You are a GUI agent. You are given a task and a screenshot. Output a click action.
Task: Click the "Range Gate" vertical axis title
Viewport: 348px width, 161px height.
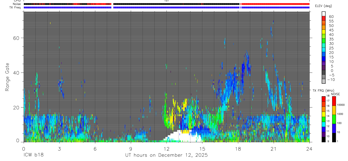tap(7, 77)
